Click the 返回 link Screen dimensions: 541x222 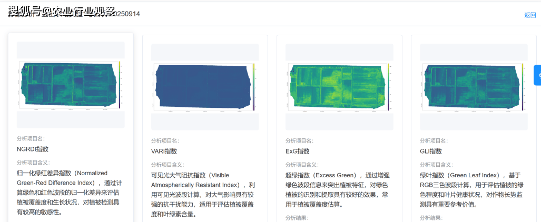pyautogui.click(x=529, y=15)
